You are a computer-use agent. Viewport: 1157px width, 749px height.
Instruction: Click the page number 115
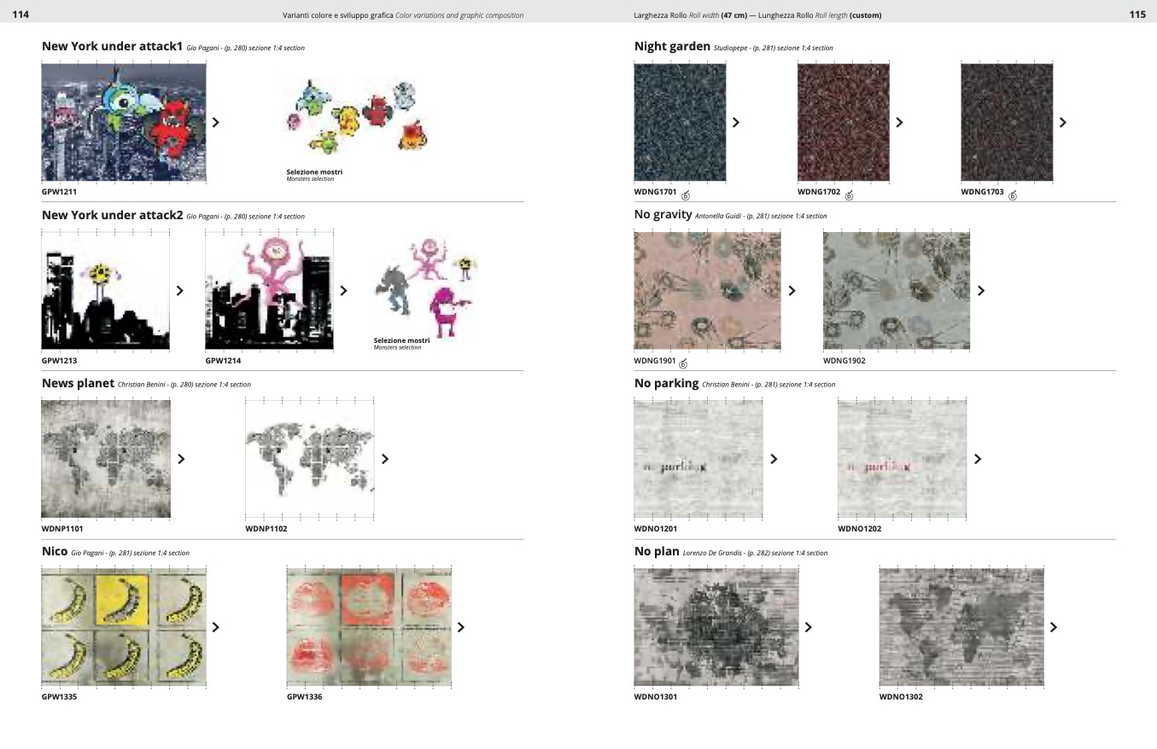coord(1137,15)
